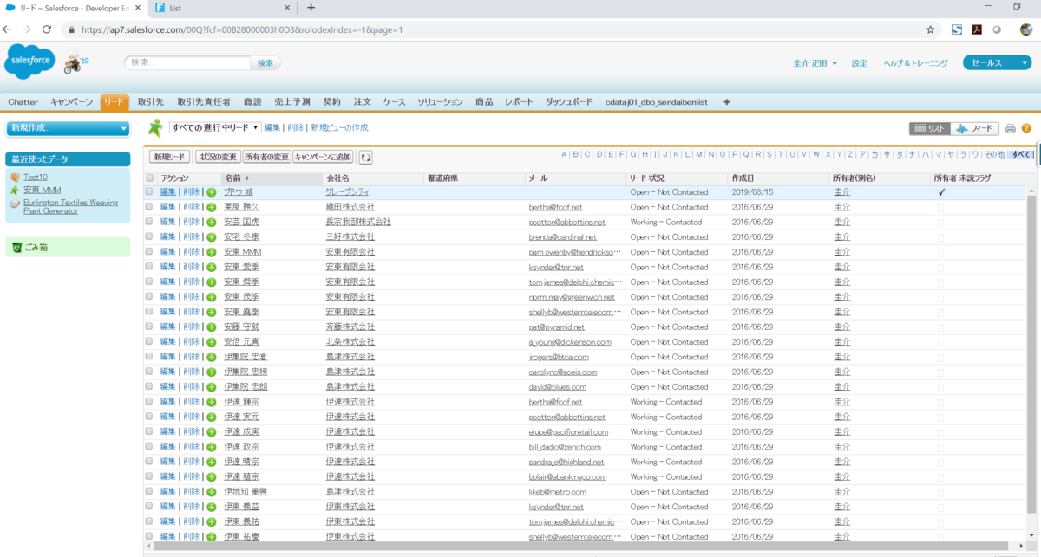Open the レポート tab
This screenshot has width=1041, height=557.
click(518, 101)
